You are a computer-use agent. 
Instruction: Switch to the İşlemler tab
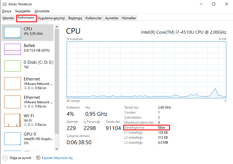pyautogui.click(x=8, y=18)
